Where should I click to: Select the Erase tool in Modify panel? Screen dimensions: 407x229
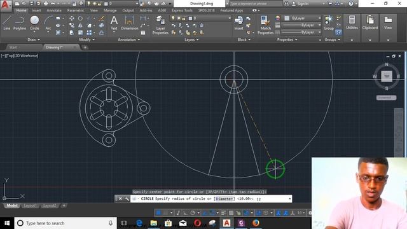coord(101,18)
